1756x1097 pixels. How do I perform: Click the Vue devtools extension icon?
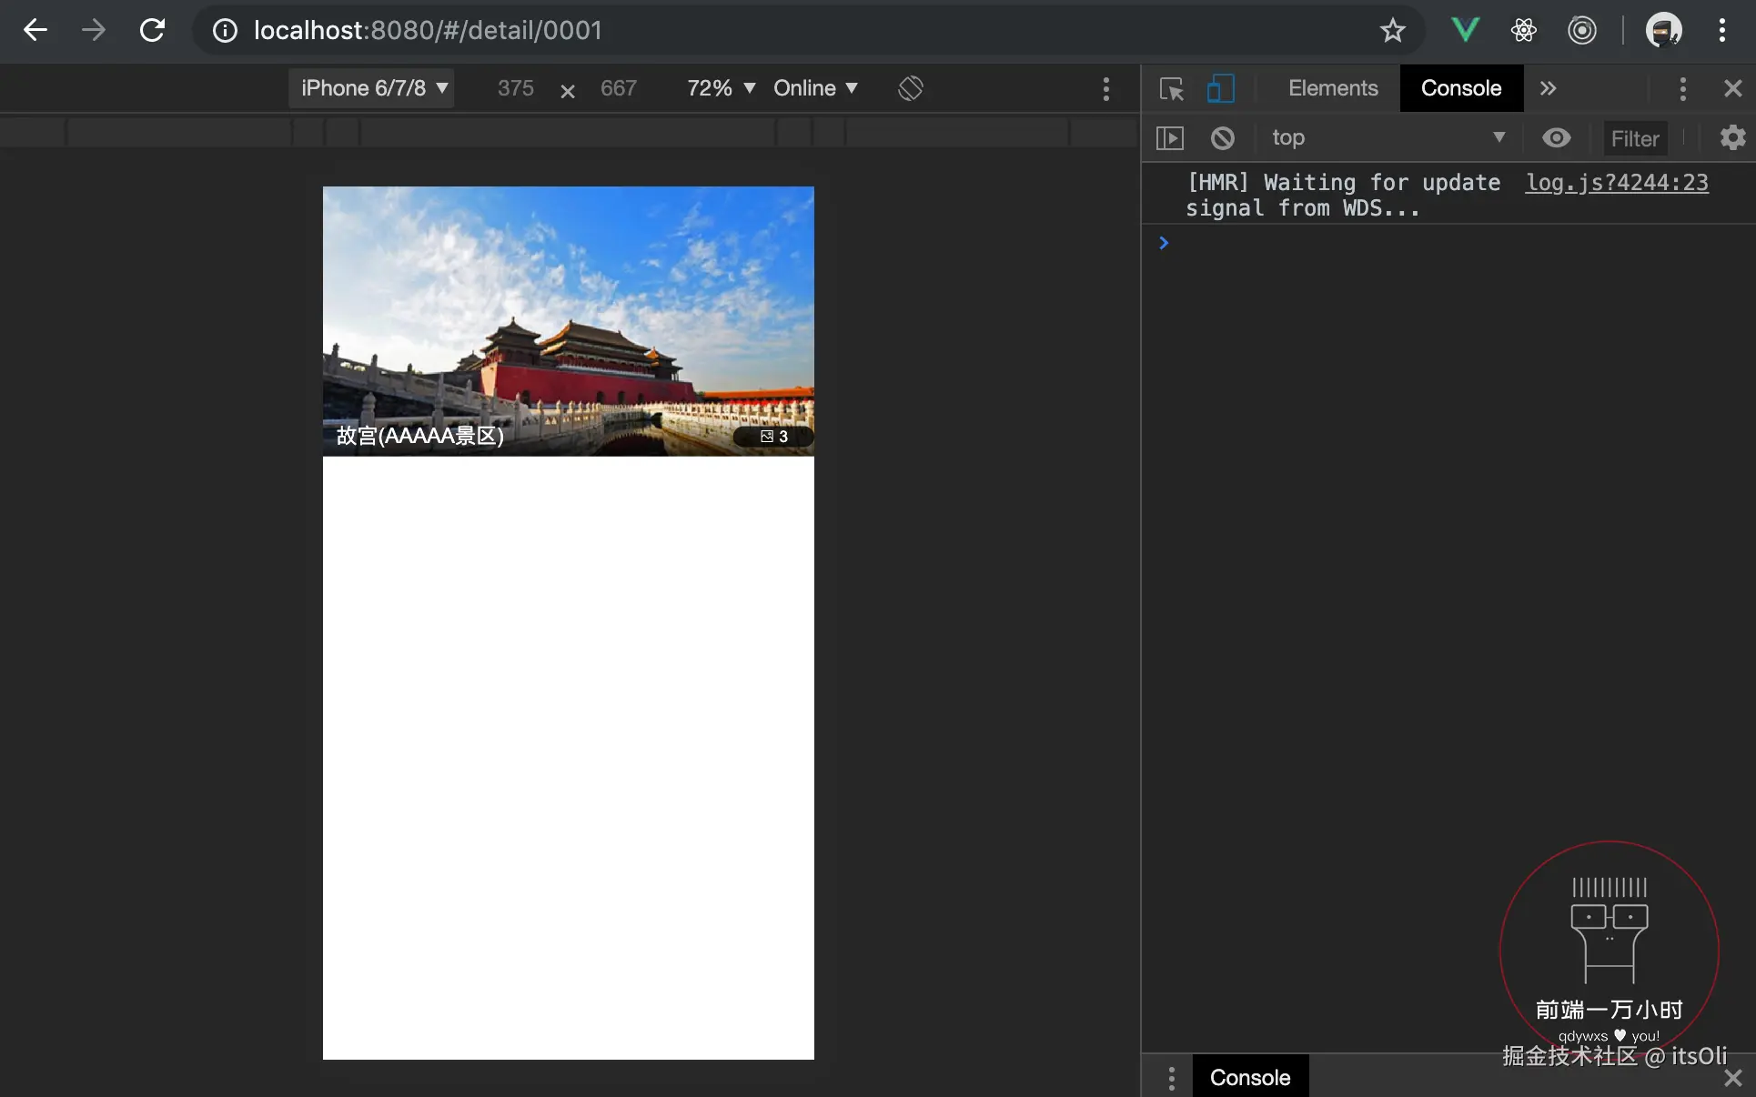1465,30
